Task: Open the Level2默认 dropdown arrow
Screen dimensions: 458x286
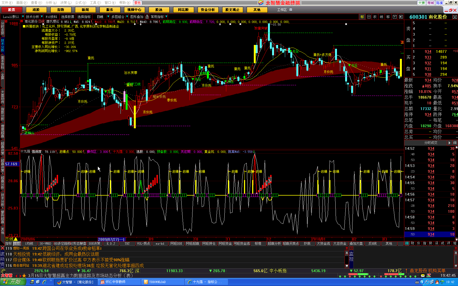Action: click(x=23, y=17)
